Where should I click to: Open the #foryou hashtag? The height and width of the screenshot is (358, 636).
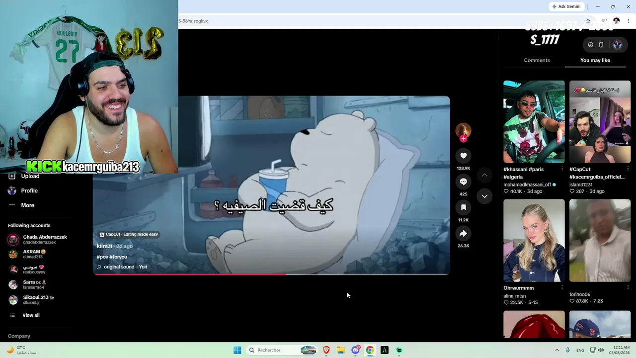(x=118, y=257)
